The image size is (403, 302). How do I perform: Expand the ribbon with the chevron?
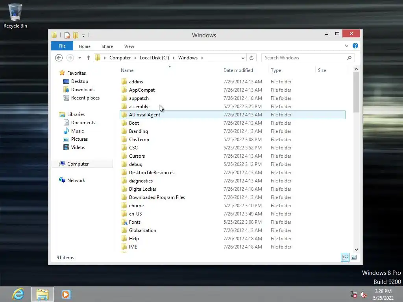347,46
